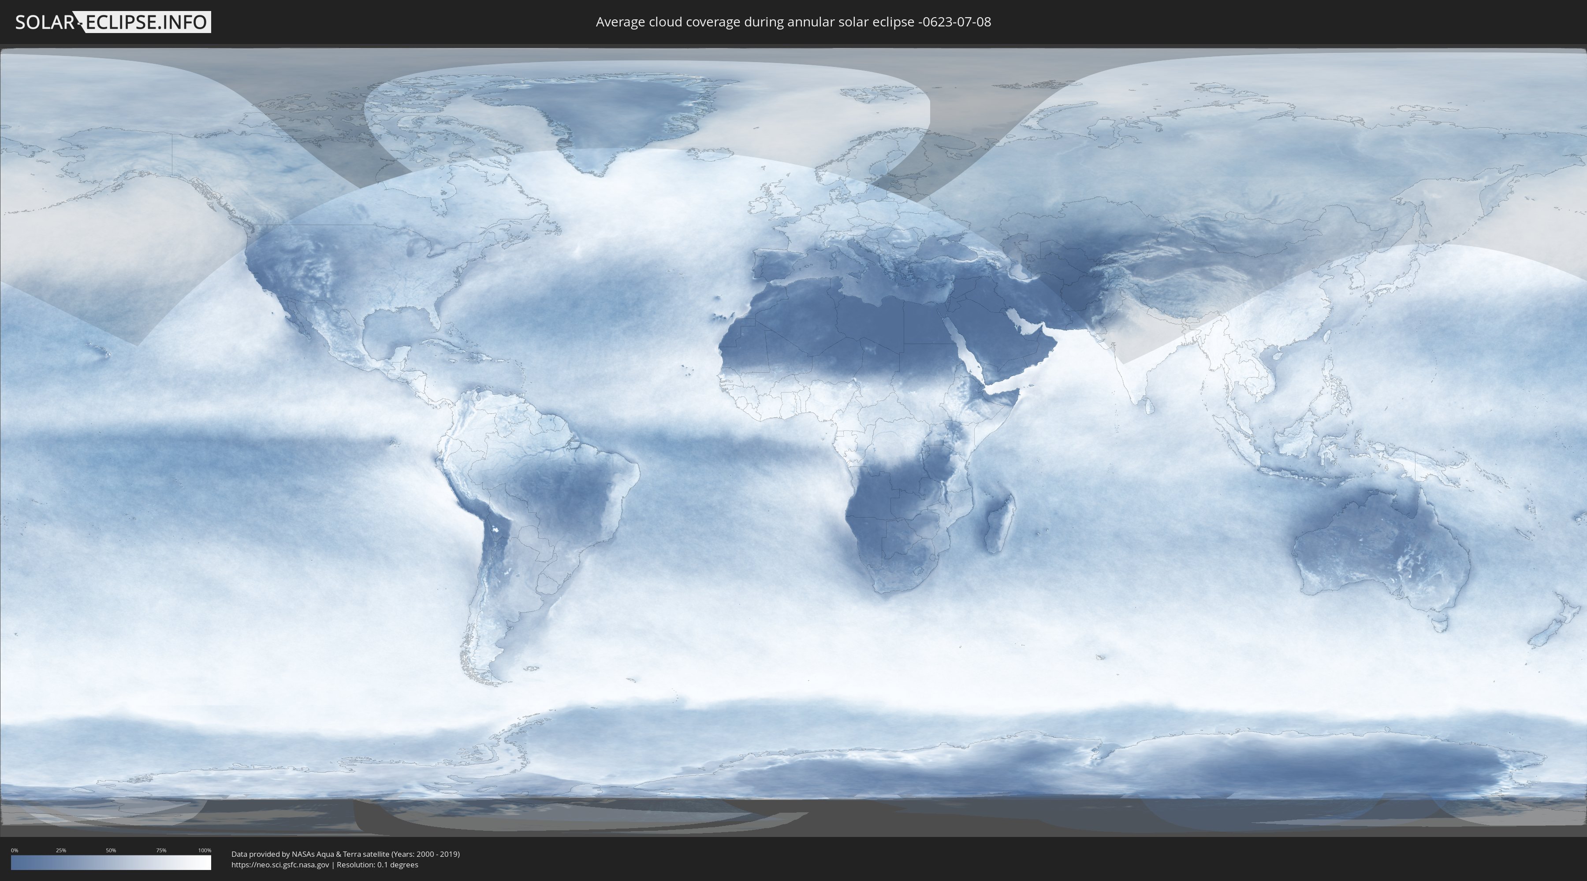Click the '100%' legend label
This screenshot has width=1587, height=881.
click(x=205, y=850)
